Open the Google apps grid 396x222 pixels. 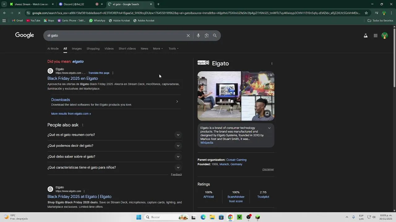click(x=375, y=35)
